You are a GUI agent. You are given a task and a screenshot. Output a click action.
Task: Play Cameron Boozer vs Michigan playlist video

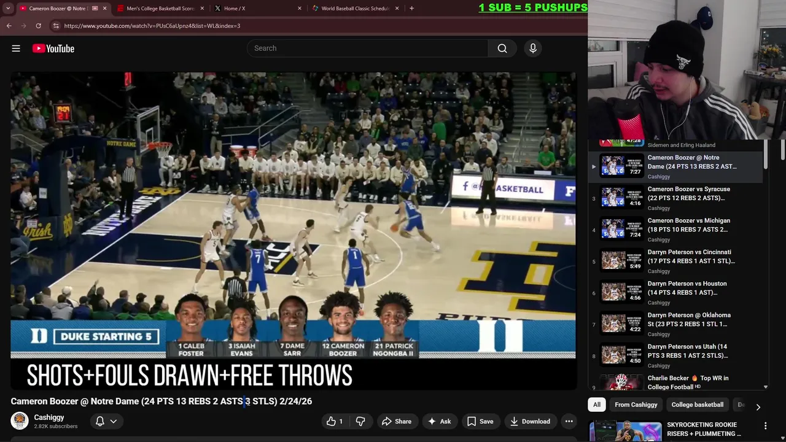(x=675, y=230)
